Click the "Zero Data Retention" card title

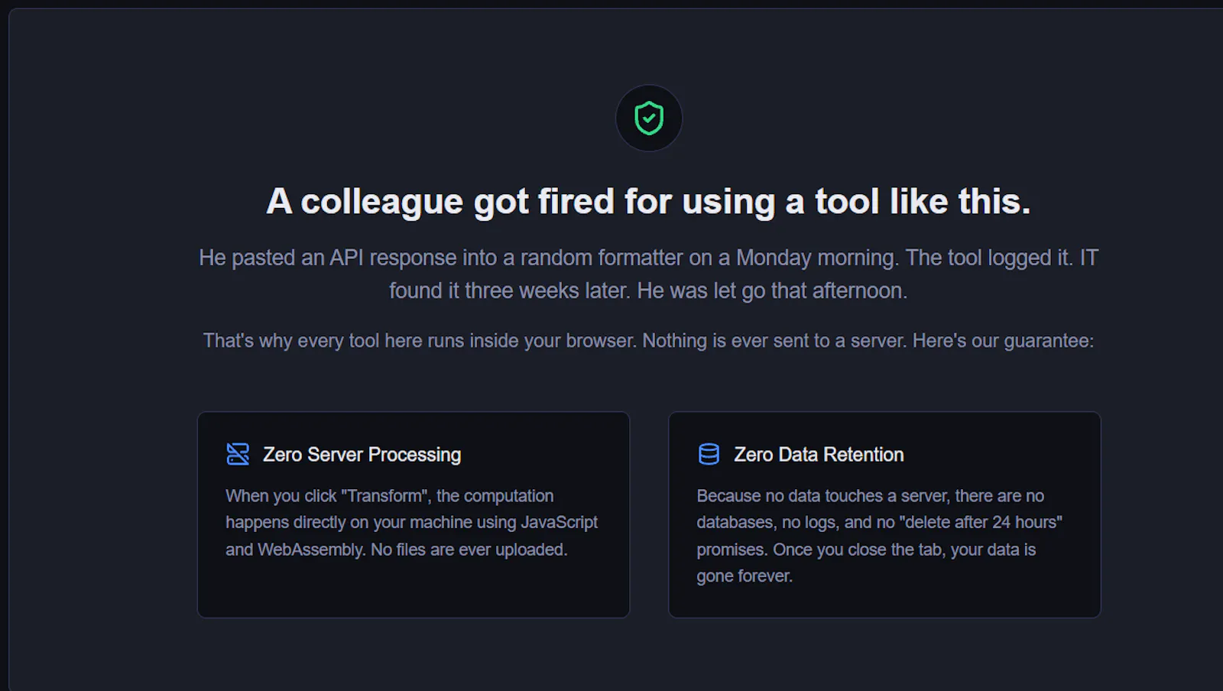tap(819, 454)
